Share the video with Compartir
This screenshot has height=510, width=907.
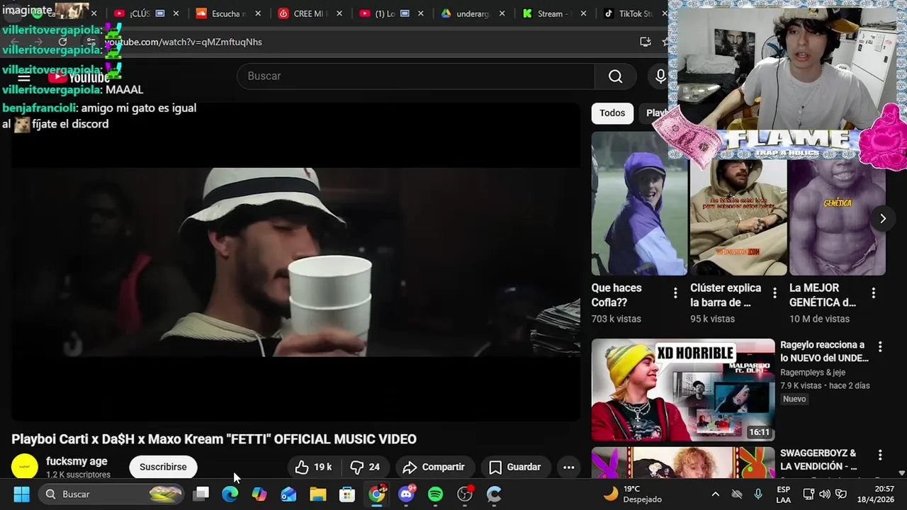coord(434,467)
